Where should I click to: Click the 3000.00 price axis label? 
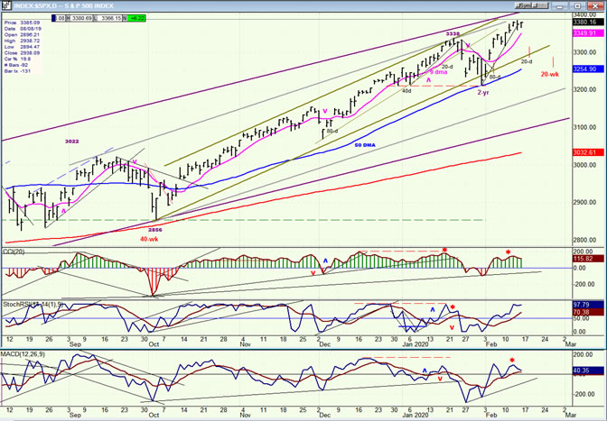click(584, 165)
